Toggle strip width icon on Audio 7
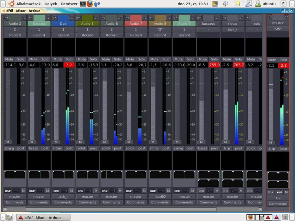 (x=127, y=18)
